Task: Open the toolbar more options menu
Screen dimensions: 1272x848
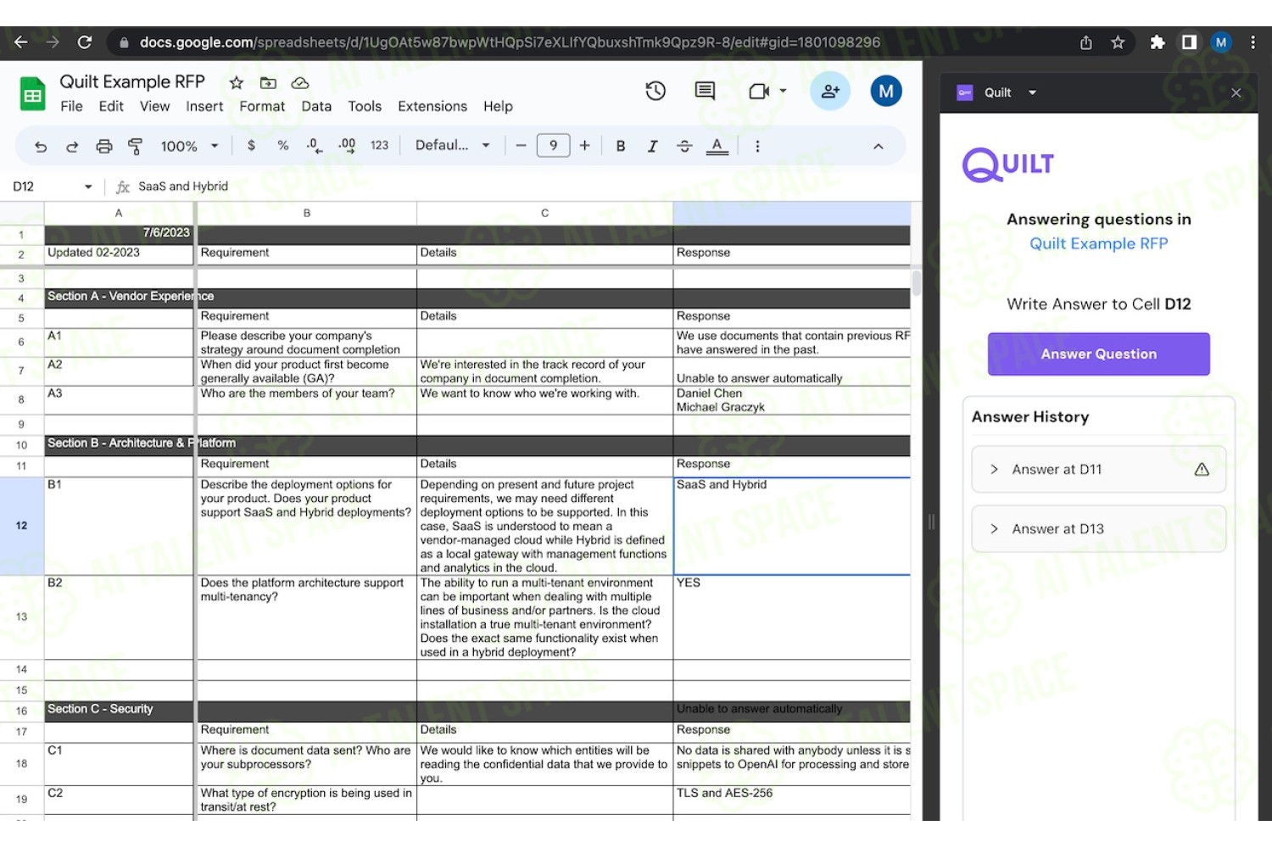Action: coord(757,146)
